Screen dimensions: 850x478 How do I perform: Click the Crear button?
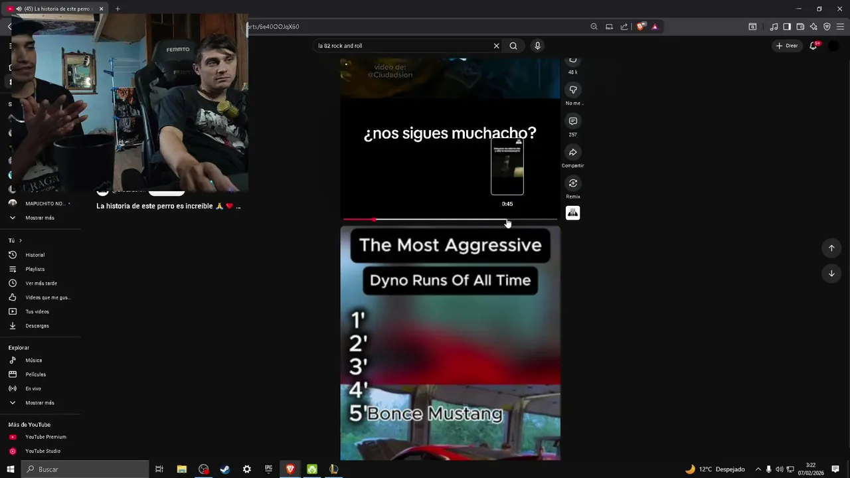[x=787, y=46]
